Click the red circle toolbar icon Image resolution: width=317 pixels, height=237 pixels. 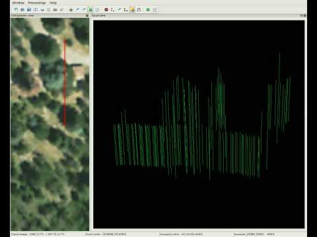[106, 10]
